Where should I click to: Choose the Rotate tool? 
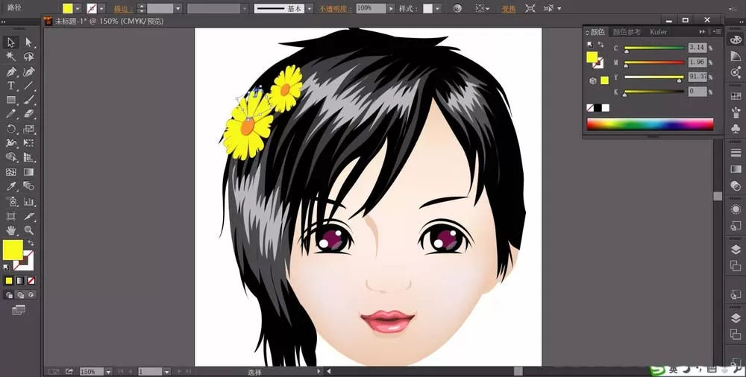(x=11, y=128)
